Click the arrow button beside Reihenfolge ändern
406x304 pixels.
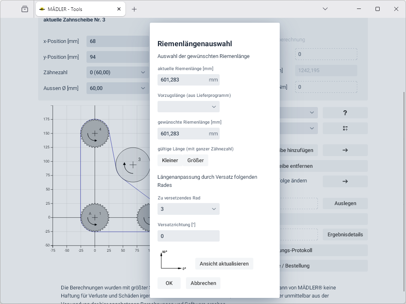tap(345, 181)
